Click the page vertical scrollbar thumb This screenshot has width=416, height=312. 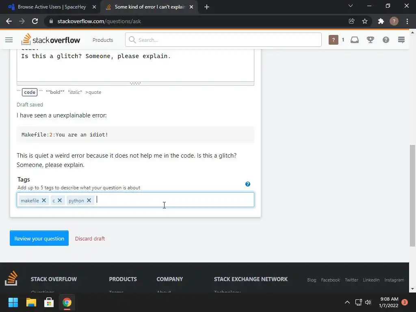412,196
